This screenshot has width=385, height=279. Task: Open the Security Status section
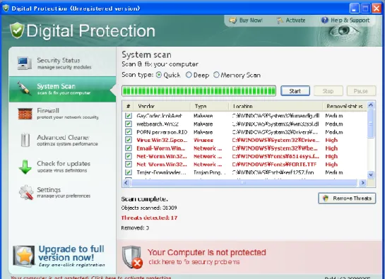click(62, 63)
